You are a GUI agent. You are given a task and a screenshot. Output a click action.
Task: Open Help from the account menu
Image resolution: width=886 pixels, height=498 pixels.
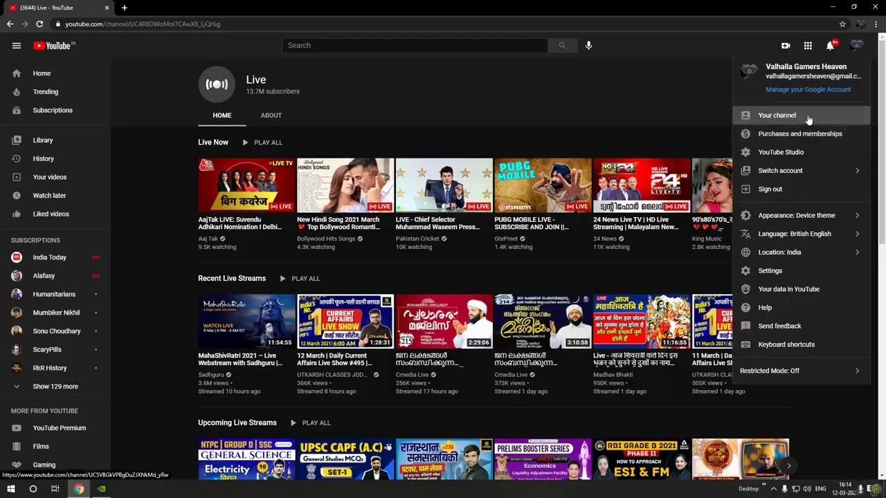tap(802, 308)
